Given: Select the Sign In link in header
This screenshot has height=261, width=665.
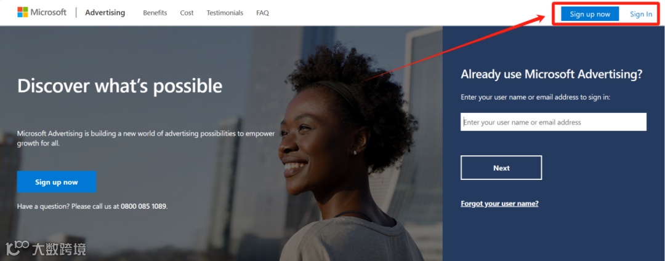Looking at the screenshot, I should pos(641,14).
